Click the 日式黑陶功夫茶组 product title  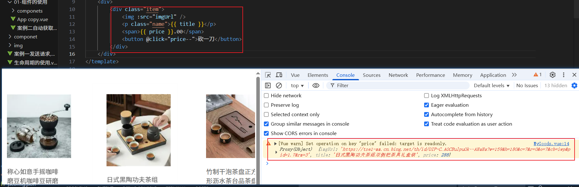click(132, 179)
